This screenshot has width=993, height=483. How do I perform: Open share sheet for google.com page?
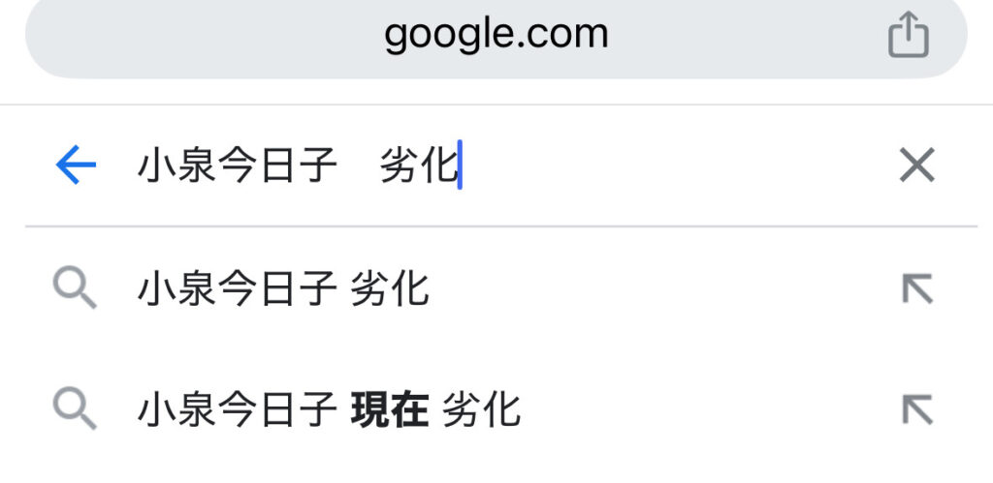tap(908, 34)
